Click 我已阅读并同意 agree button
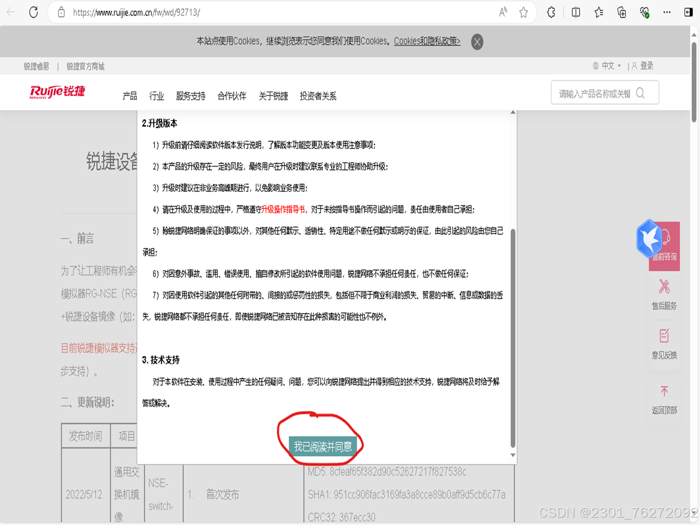This screenshot has height=525, width=700. click(322, 447)
